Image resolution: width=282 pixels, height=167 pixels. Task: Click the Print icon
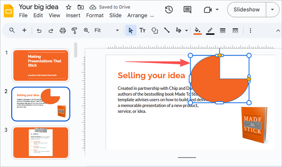pos(62,30)
